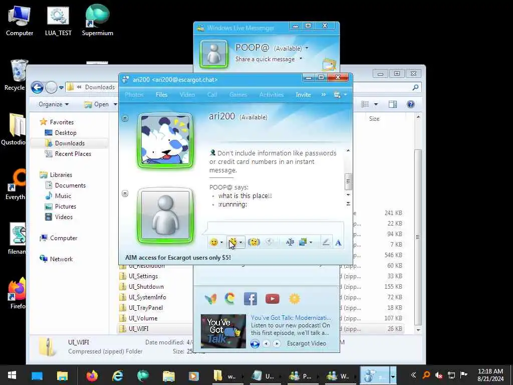Open the Activities menu in chat window
Viewport: 513px width, 385px height.
(x=271, y=95)
